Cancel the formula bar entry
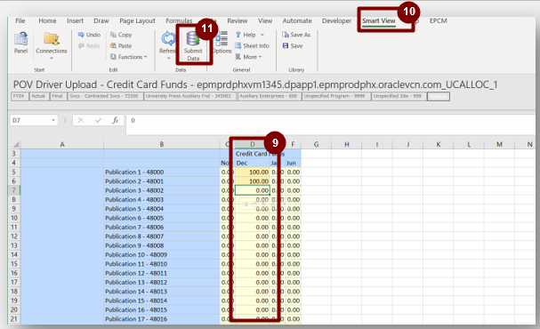The image size is (540, 329). [x=81, y=120]
